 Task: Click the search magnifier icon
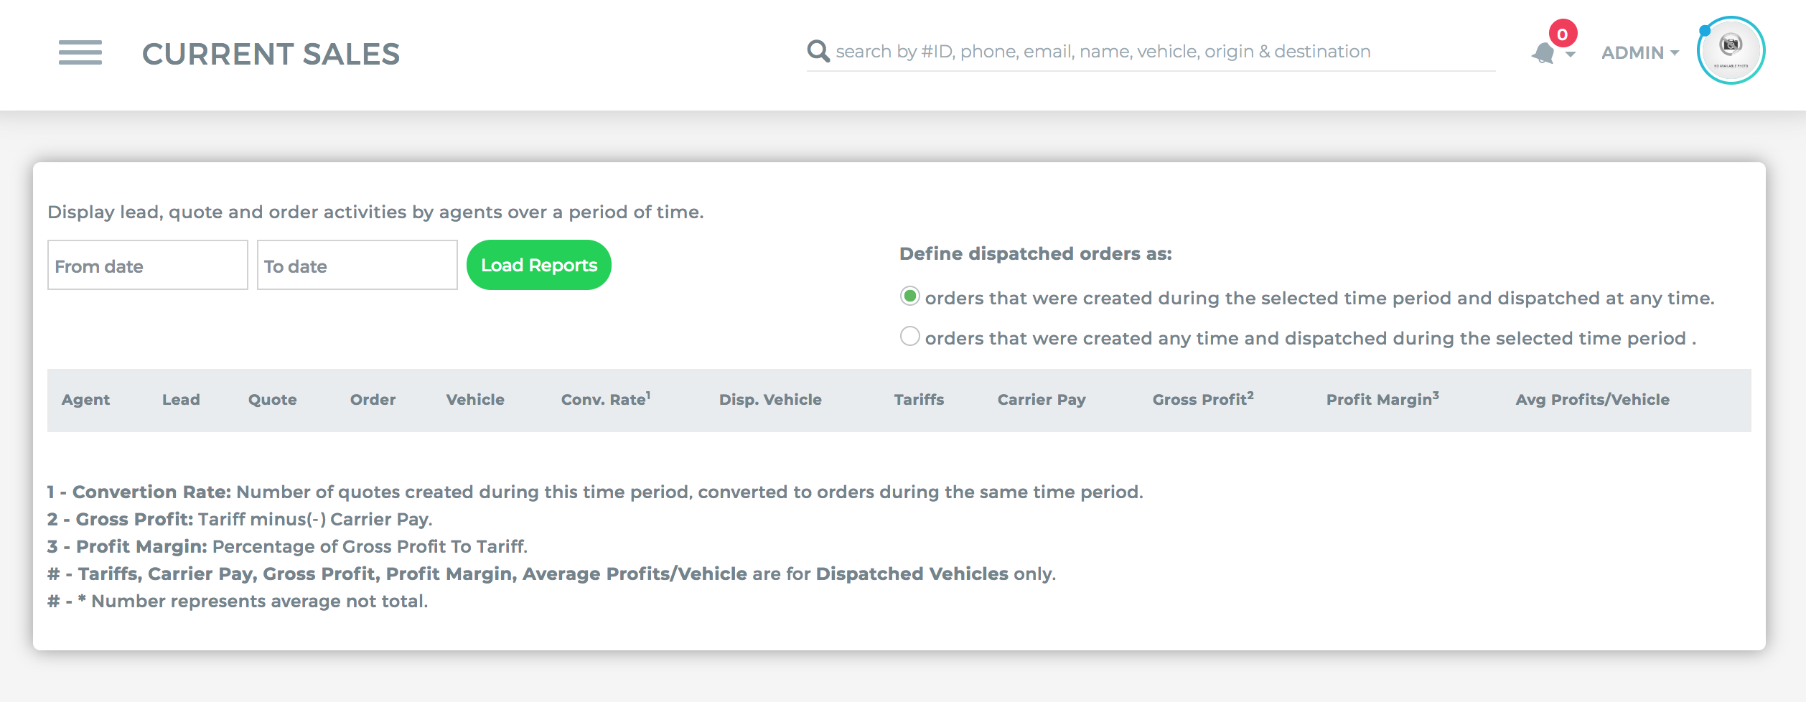818,51
